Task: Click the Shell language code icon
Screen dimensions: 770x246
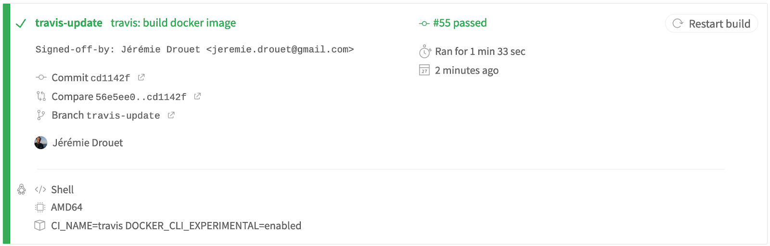Action: [40, 189]
